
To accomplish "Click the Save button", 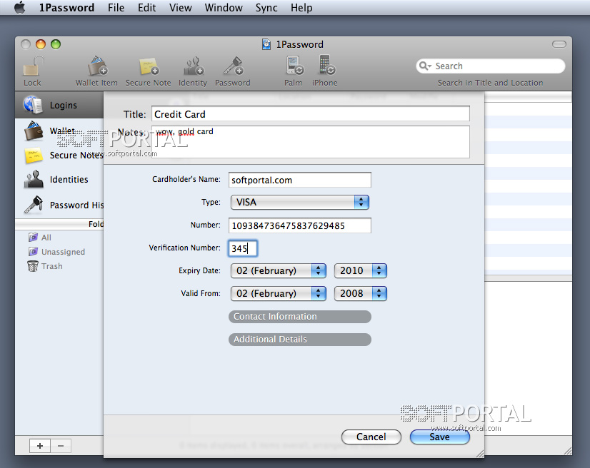I will click(x=439, y=437).
